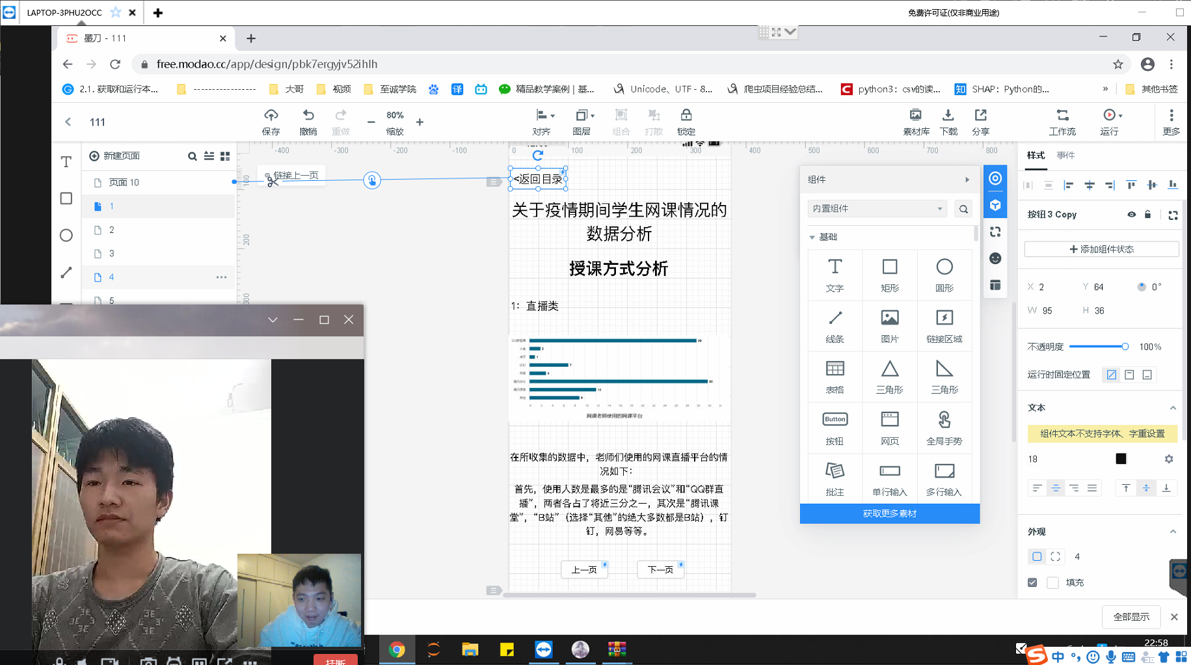Click the Undo (撤销) arrow icon
The width and height of the screenshot is (1191, 665).
tap(308, 115)
